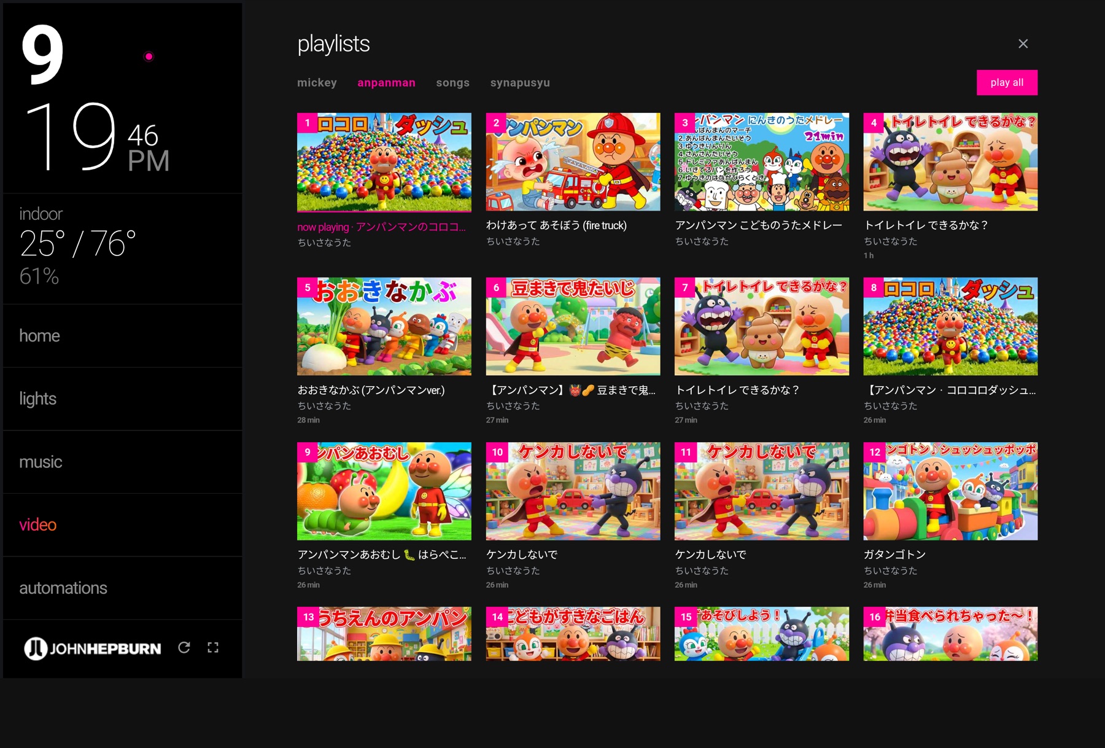Go to home in the sidebar

pos(122,335)
